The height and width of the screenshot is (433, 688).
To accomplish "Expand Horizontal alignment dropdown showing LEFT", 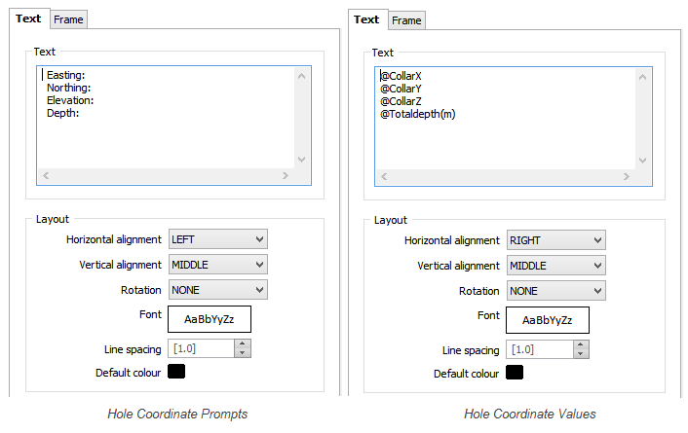I will tap(218, 239).
